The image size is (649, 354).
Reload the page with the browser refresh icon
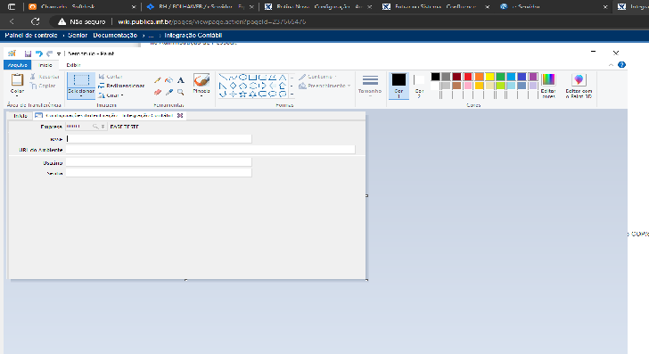click(35, 21)
